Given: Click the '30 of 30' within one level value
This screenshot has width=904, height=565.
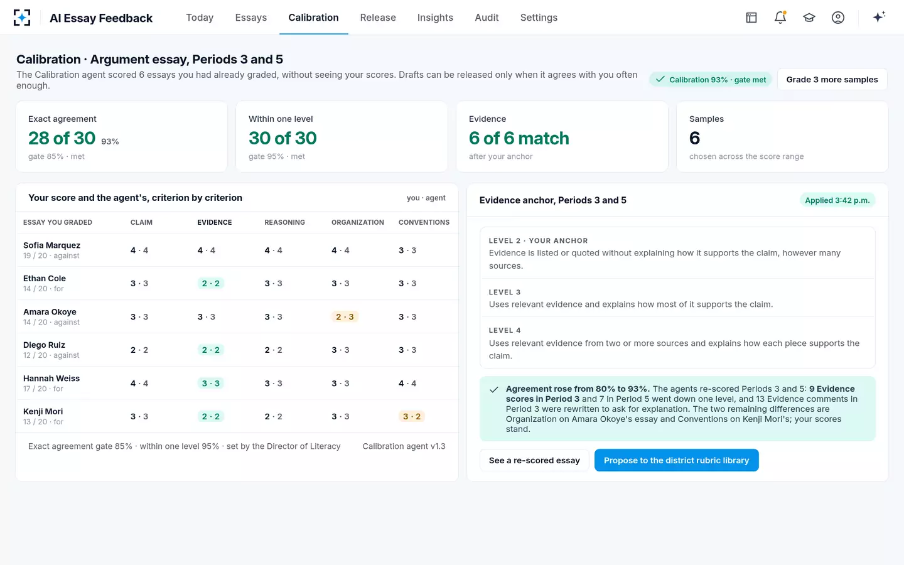Looking at the screenshot, I should point(282,138).
